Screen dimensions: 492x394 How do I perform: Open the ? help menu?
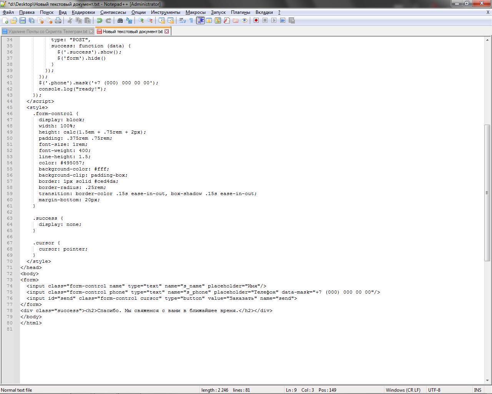[279, 12]
